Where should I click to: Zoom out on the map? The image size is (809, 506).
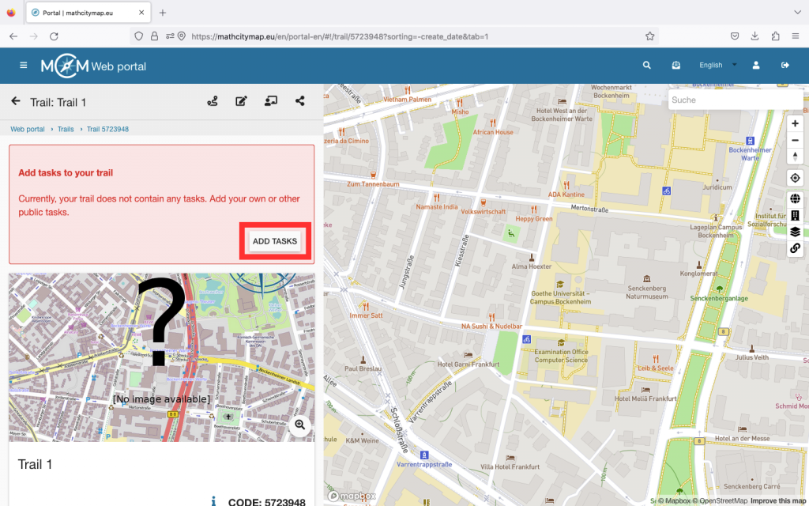click(x=795, y=140)
